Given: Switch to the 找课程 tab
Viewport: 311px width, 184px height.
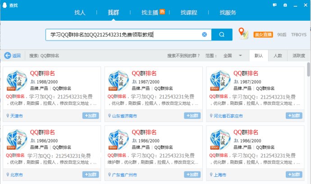Looking at the screenshot, I should click(189, 13).
